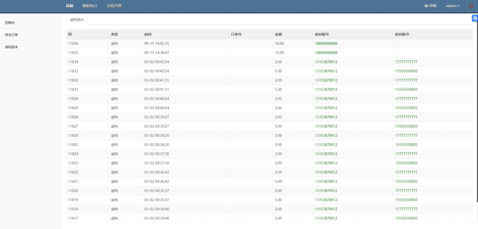478x229 pixels.
Task: Select 返利流水 in the sidebar
Action: [12, 47]
